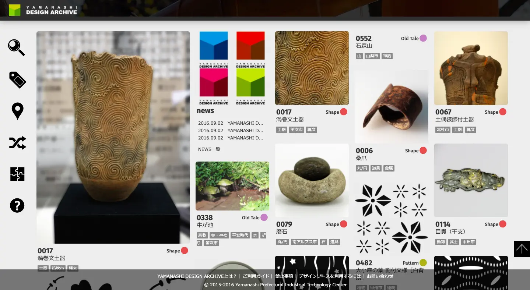The image size is (530, 290).
Task: Open the 石森山 title of item 0552
Action: (x=364, y=46)
